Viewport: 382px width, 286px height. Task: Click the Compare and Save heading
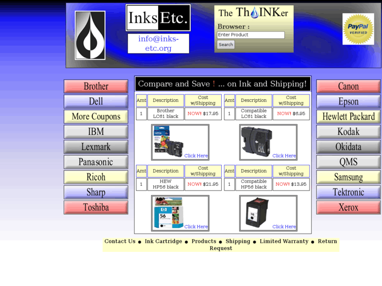223,84
